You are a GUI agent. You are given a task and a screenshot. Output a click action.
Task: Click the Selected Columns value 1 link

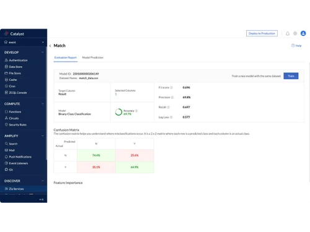[116, 94]
